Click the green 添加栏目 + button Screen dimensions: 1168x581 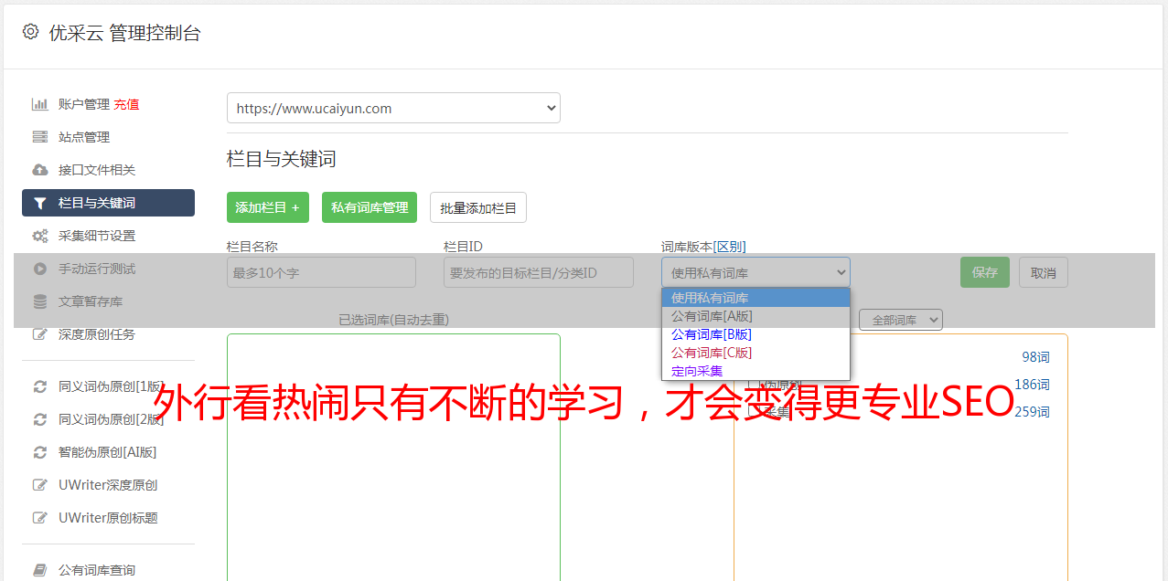click(268, 207)
